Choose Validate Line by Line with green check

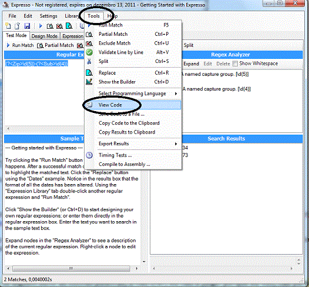[132, 52]
